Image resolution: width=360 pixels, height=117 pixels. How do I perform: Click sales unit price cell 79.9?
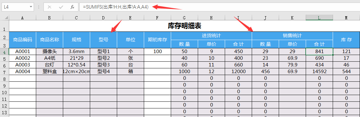(292, 65)
